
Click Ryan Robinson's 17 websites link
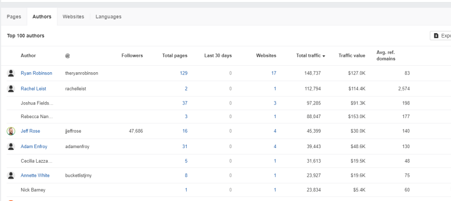[x=274, y=73]
